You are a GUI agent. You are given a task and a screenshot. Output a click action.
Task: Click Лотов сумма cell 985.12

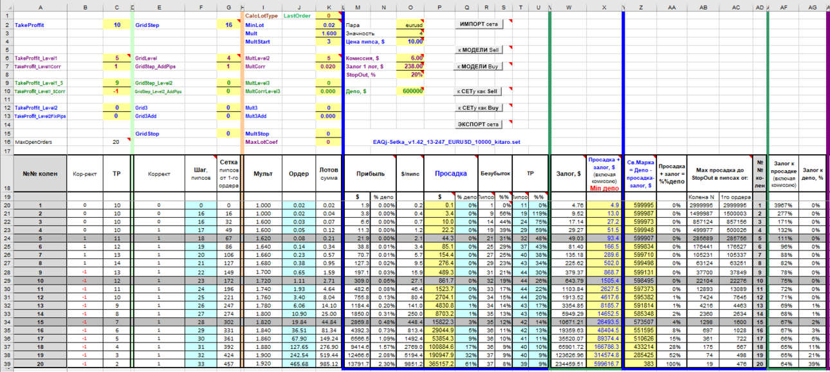pyautogui.click(x=329, y=363)
